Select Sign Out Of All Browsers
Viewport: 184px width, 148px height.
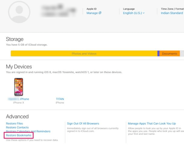point(83,124)
